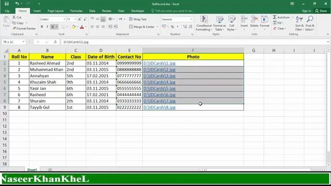This screenshot has height=186, width=331.
Task: Apply the yellow Fill Color
Action: point(73,27)
